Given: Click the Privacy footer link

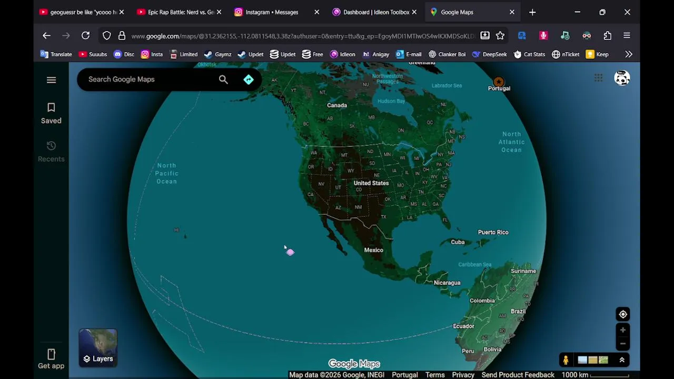Looking at the screenshot, I should coord(463,375).
